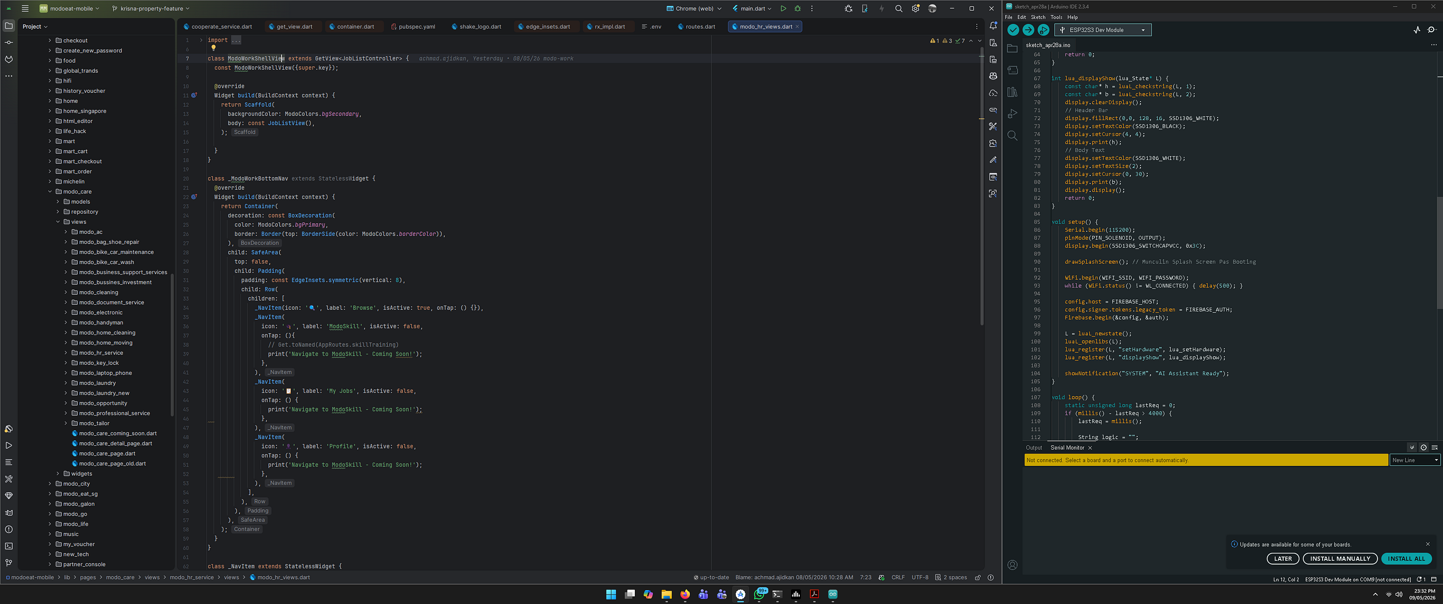Viewport: 1443px width, 604px height.
Task: Open modoeat-mobile project dropdown
Action: tap(69, 8)
